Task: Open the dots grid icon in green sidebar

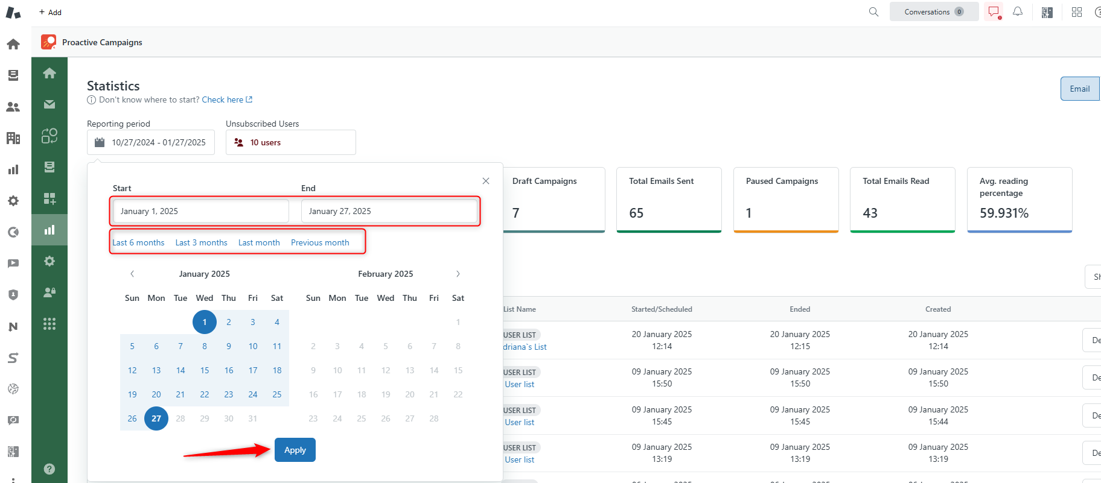Action: tap(49, 324)
